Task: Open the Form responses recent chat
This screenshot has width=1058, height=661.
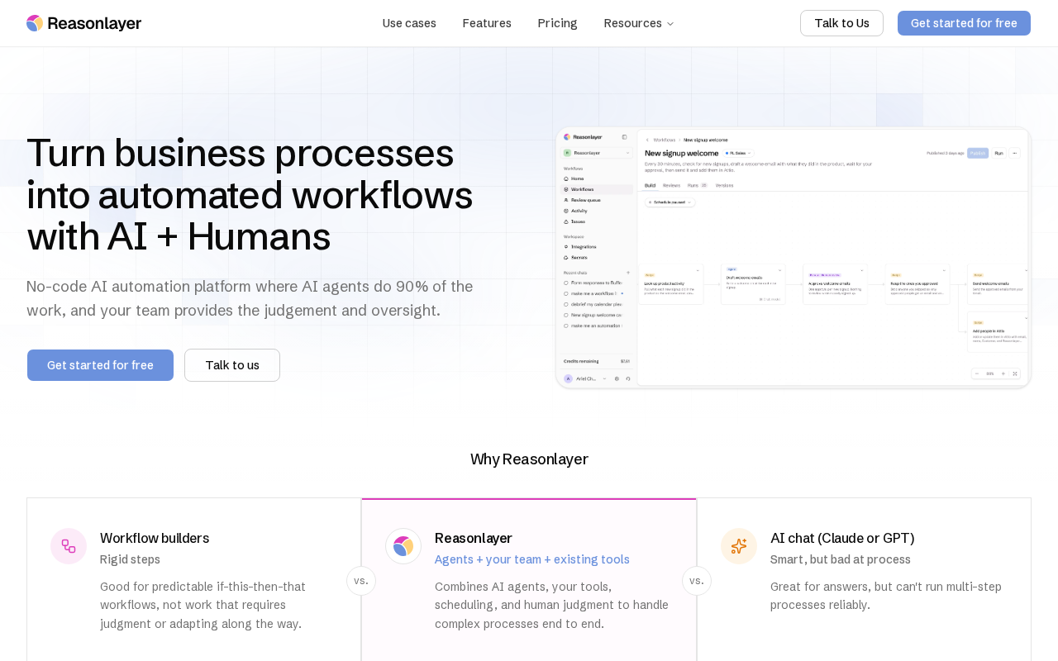Action: (593, 283)
